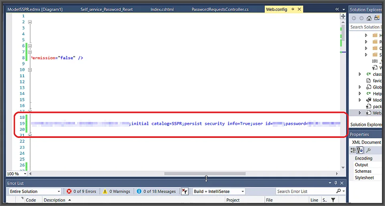Expand the selected 'Web' item in Solution Explorer
Viewport: 385px width, 206px height.
[x=360, y=113]
